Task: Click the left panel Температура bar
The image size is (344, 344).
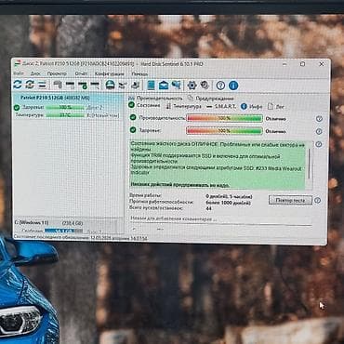Action: click(x=65, y=115)
